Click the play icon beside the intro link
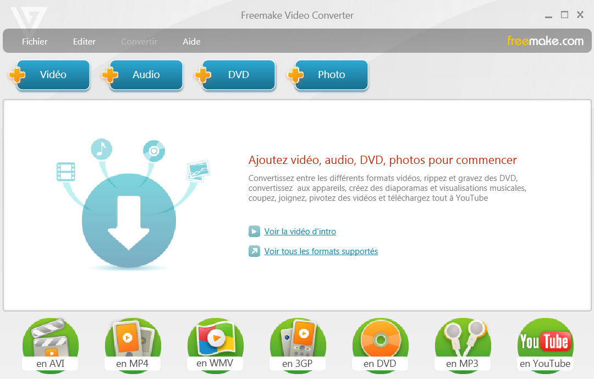Viewport: 594px width, 379px height. point(254,231)
